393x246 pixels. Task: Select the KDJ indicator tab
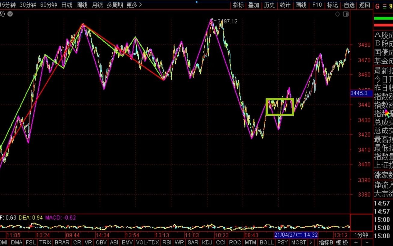207,242
